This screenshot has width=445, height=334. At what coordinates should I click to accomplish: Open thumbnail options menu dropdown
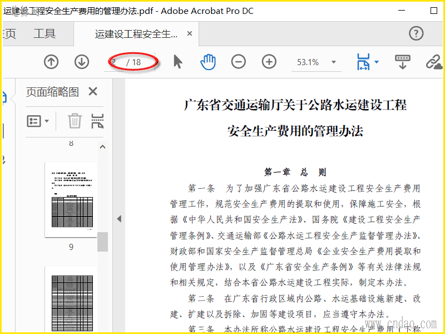pos(38,121)
